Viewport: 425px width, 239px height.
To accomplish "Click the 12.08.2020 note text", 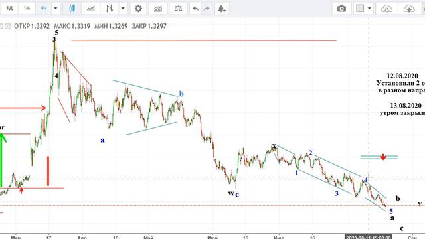I will point(402,76).
